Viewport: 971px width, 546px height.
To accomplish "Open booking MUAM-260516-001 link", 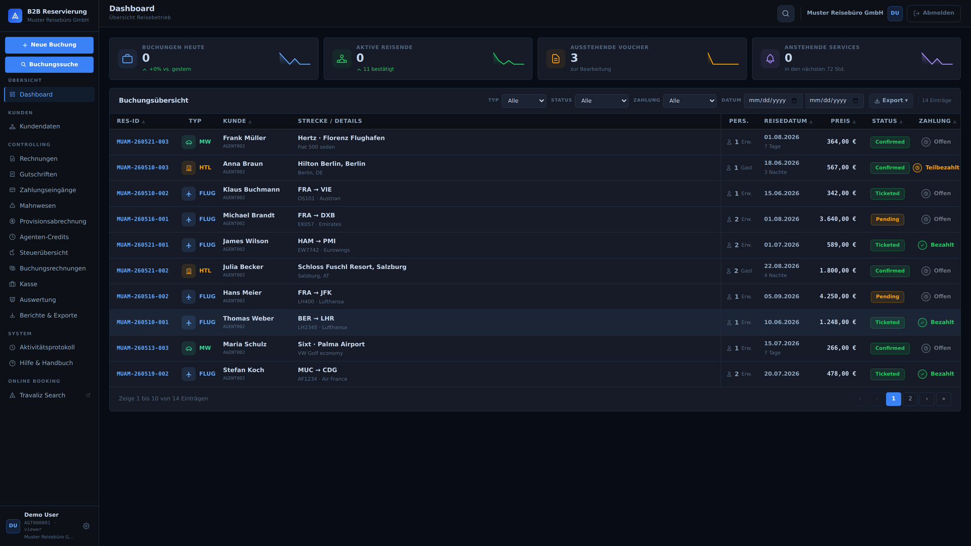I will 143,219.
